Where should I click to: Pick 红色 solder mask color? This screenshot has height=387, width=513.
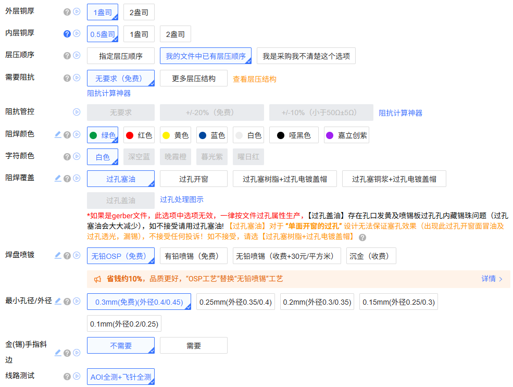pos(139,135)
